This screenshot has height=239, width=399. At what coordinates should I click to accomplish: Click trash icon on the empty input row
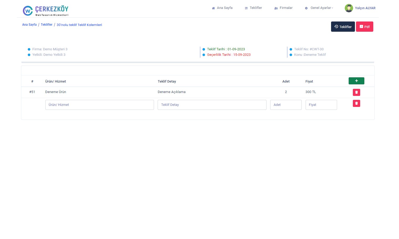pyautogui.click(x=356, y=104)
